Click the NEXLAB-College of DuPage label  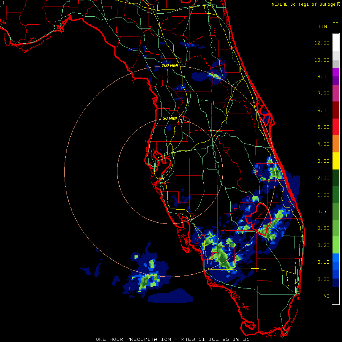[304, 4]
